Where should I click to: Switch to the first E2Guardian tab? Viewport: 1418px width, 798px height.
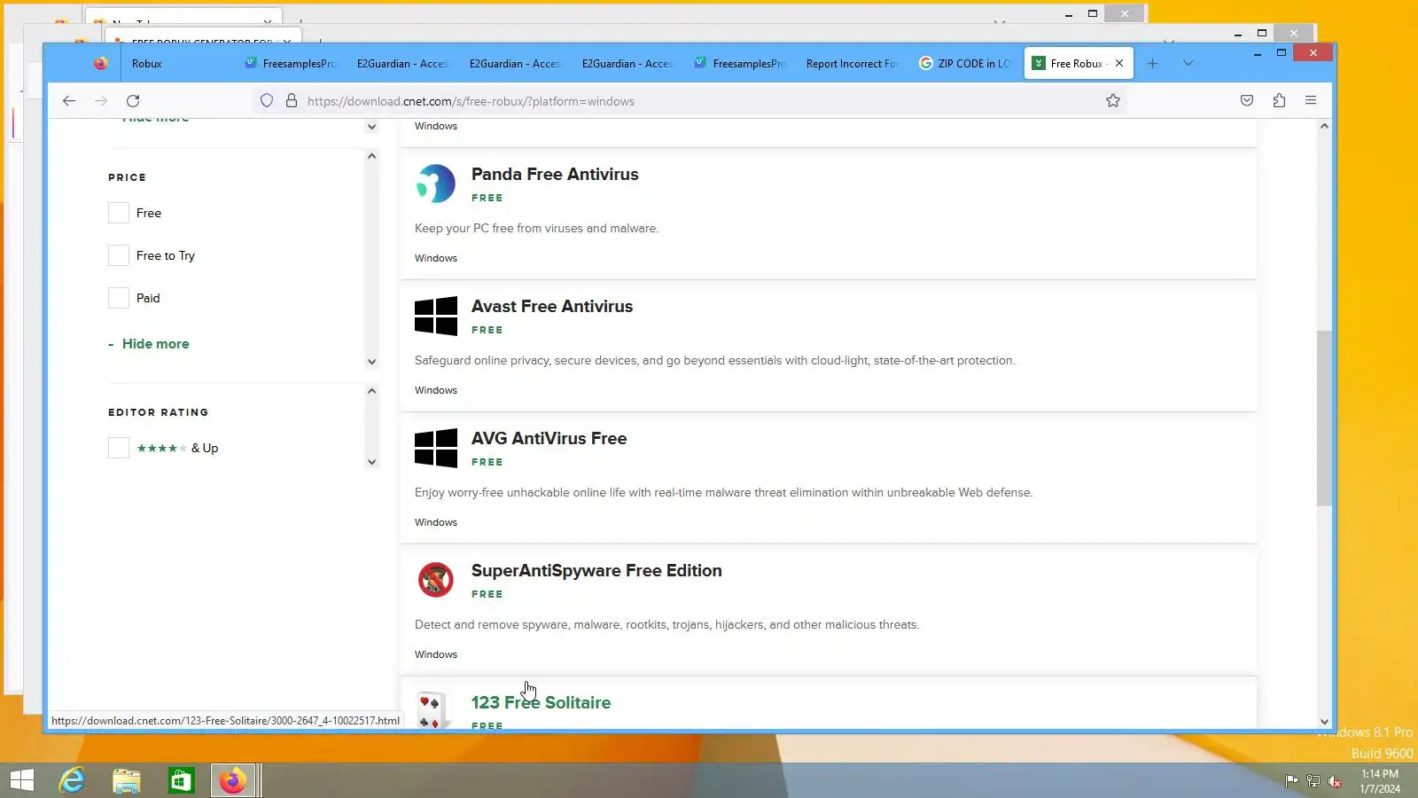click(x=402, y=64)
